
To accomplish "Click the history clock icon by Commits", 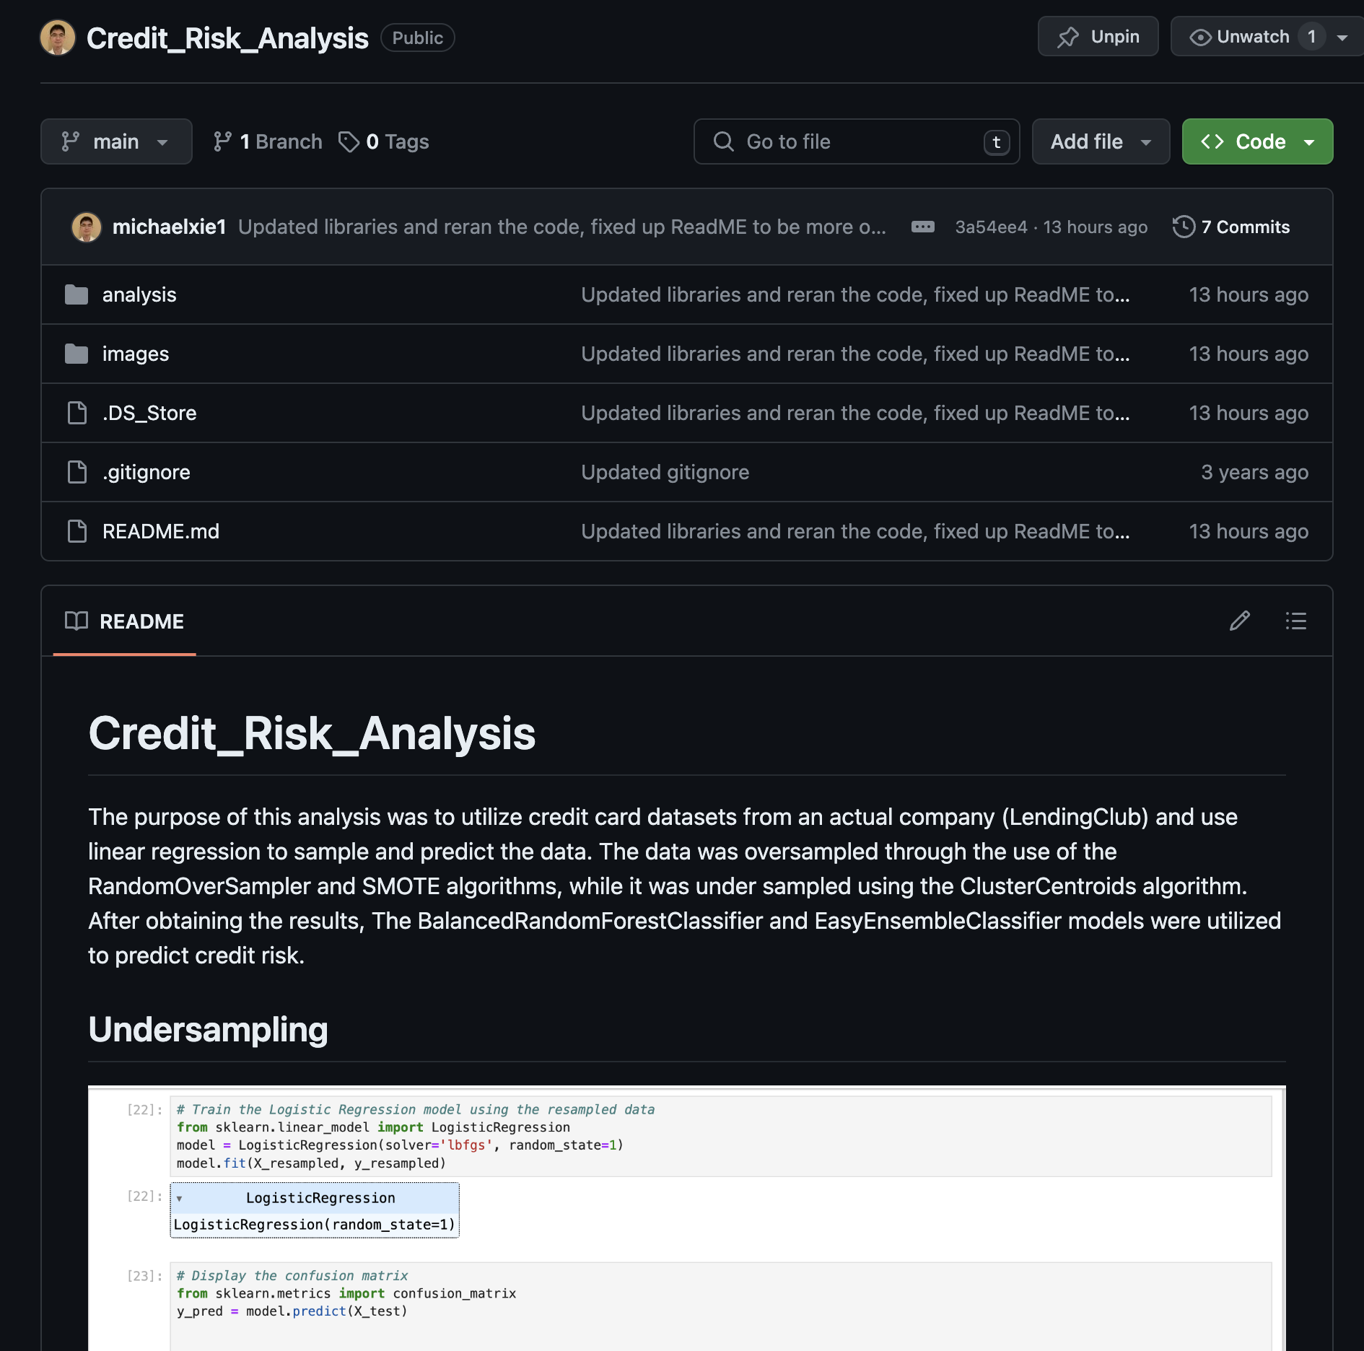I will [1184, 227].
